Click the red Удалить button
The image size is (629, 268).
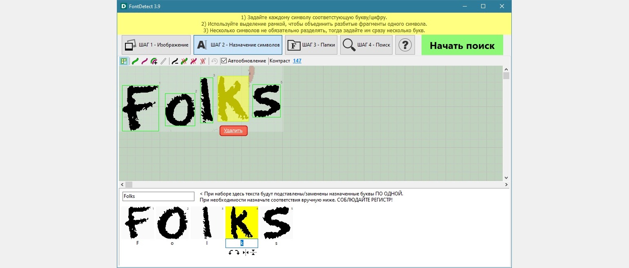(234, 131)
